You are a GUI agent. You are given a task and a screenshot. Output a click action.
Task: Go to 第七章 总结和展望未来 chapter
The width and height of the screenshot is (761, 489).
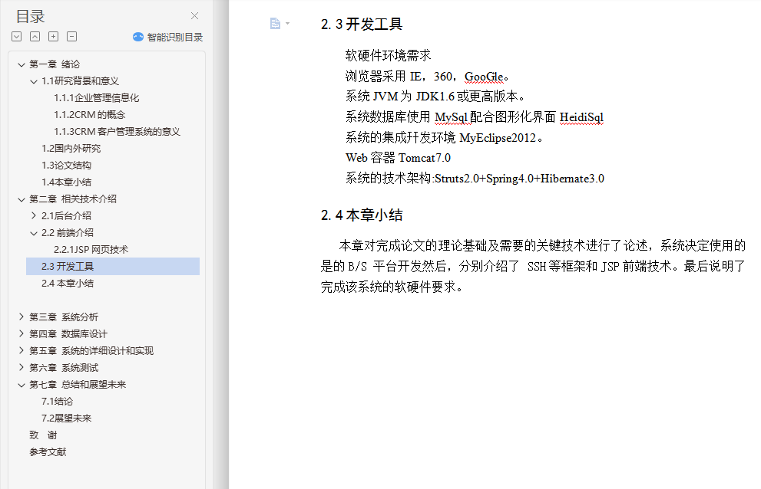click(x=78, y=384)
